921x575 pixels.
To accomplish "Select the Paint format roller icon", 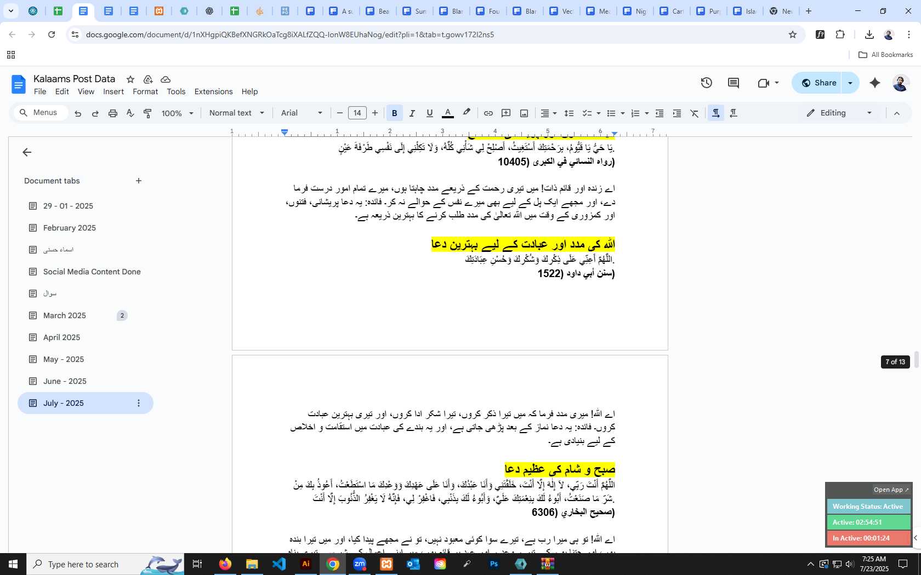I will tap(147, 113).
